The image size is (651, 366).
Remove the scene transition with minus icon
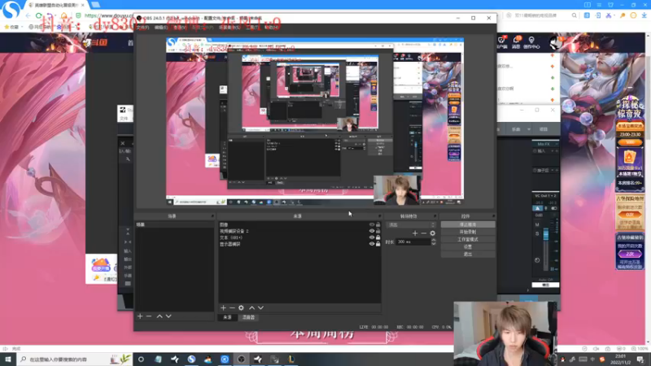[x=423, y=233]
